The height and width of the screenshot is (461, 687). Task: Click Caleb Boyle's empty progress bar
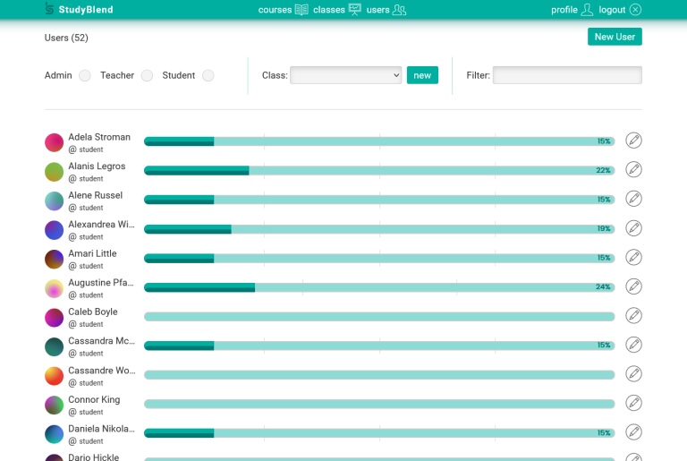coord(379,316)
